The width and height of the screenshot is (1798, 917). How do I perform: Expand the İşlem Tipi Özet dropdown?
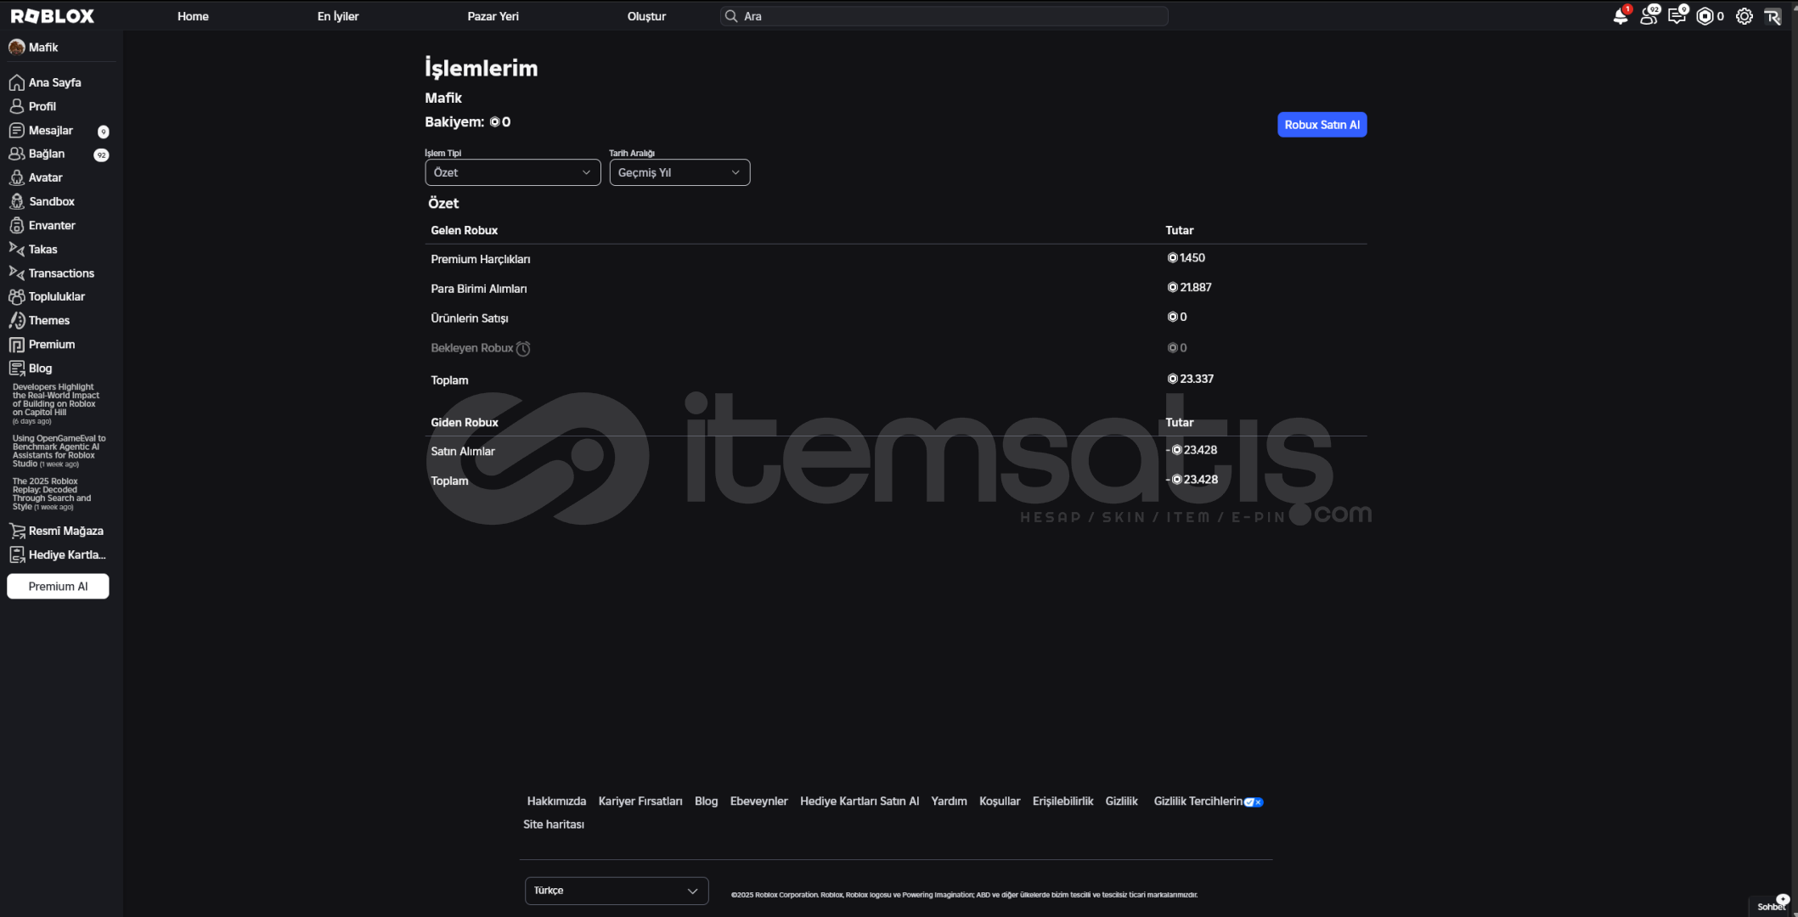(512, 172)
